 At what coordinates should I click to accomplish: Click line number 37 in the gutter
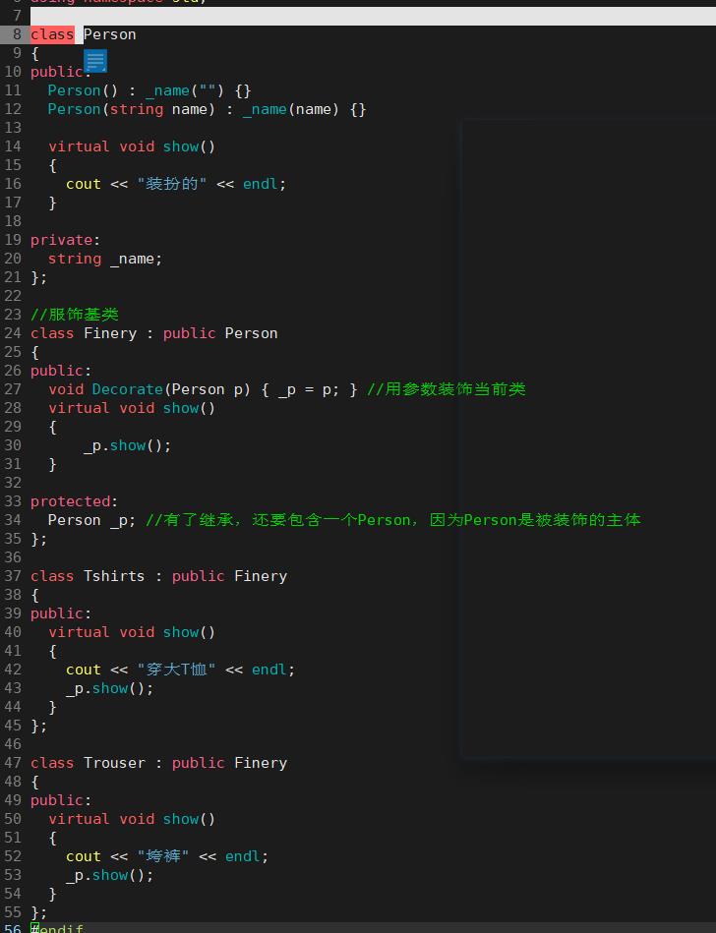point(13,576)
